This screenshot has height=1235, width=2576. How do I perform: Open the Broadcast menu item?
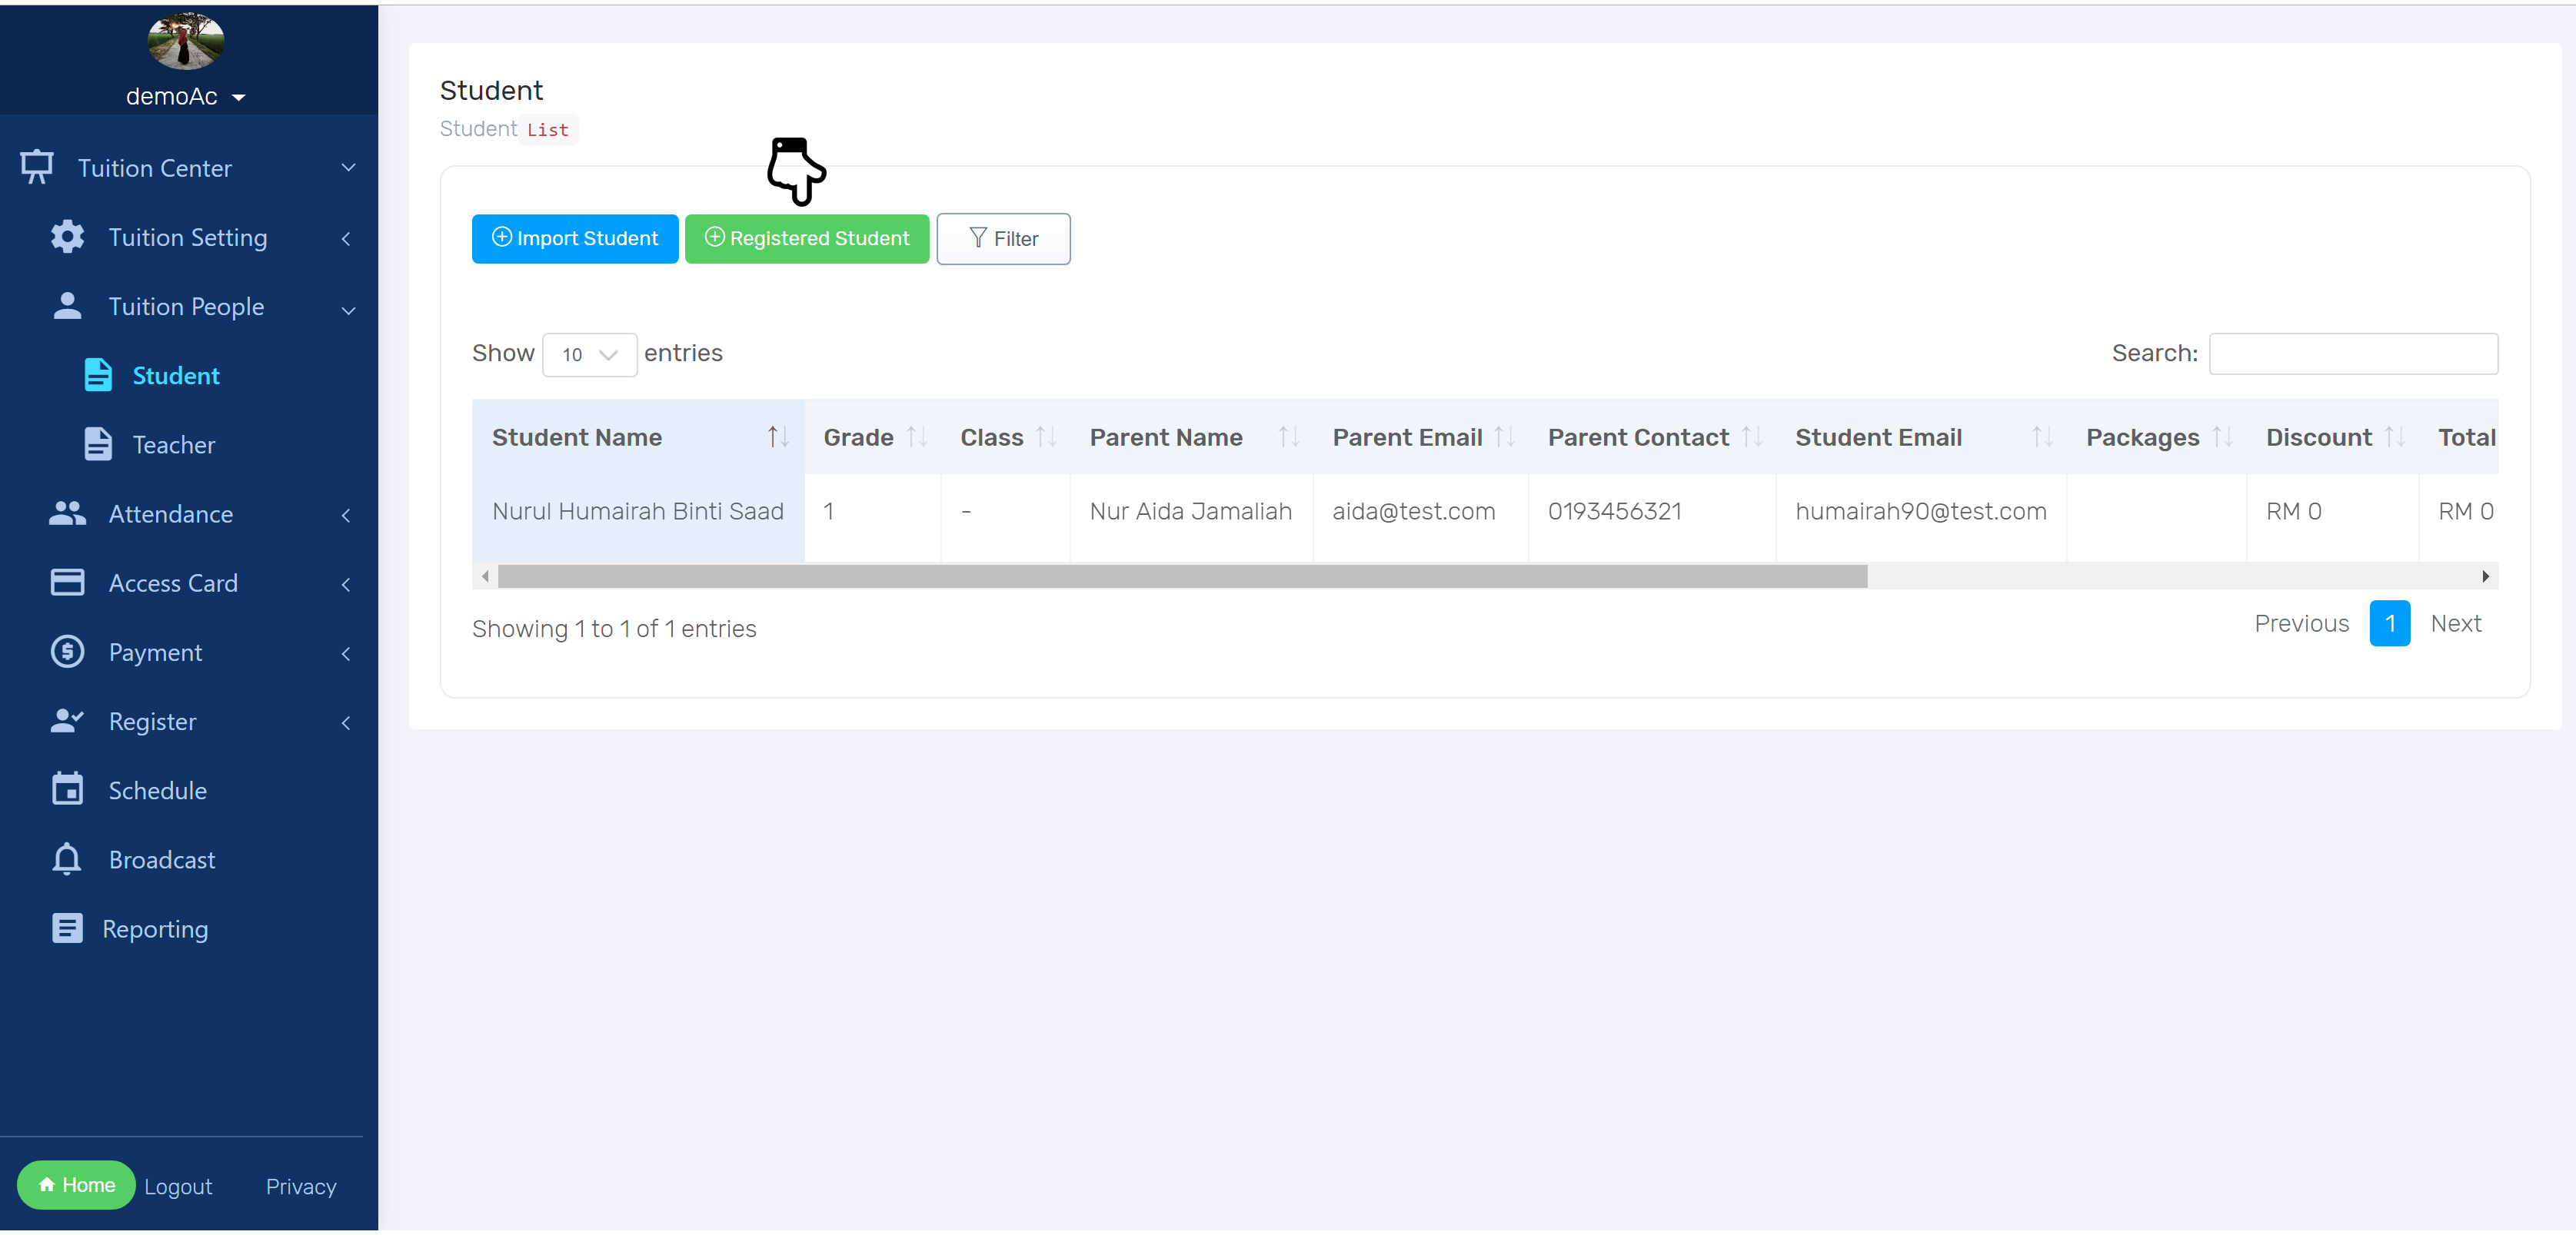162,859
